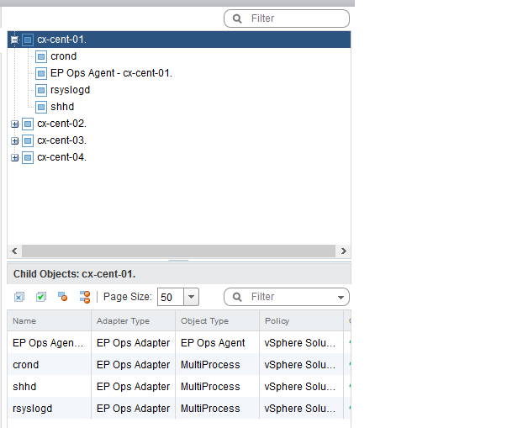Click the crond object icon in tree
The image size is (507, 428).
[41, 56]
